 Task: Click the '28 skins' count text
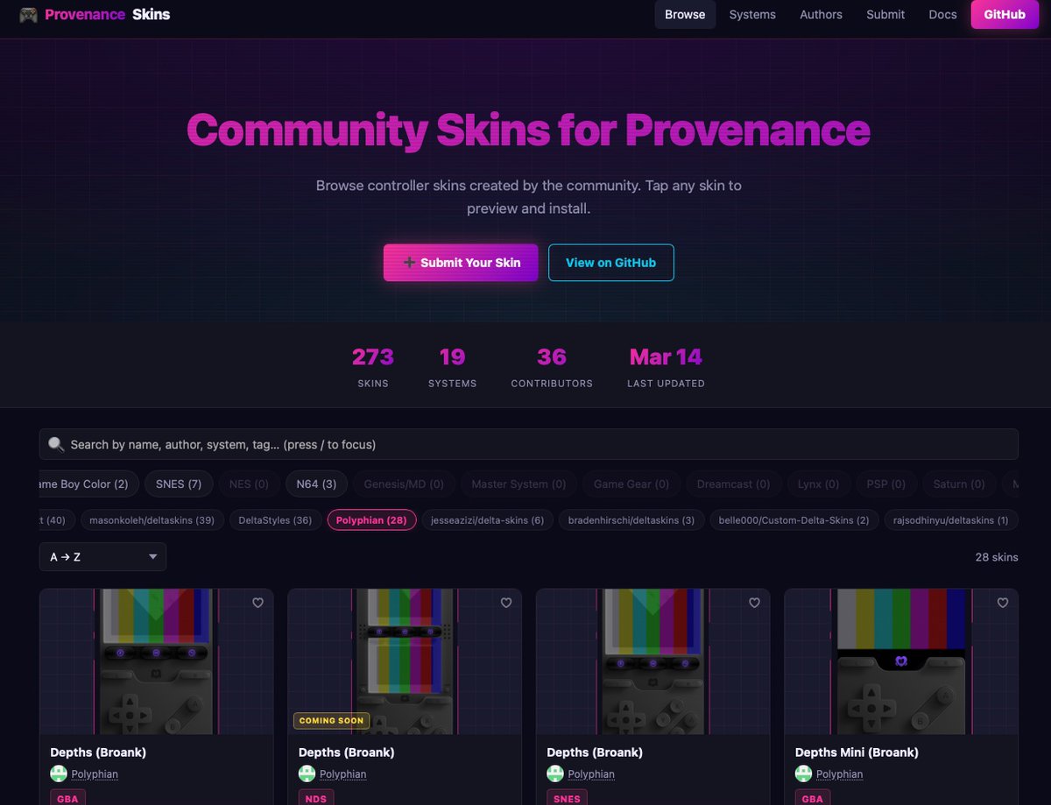(997, 557)
